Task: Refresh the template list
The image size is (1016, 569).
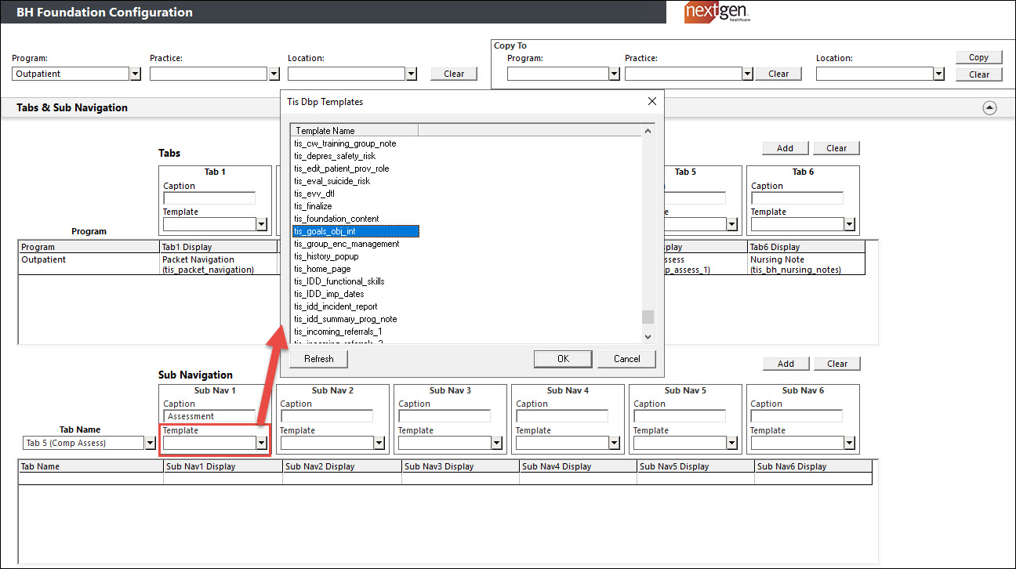Action: click(319, 359)
